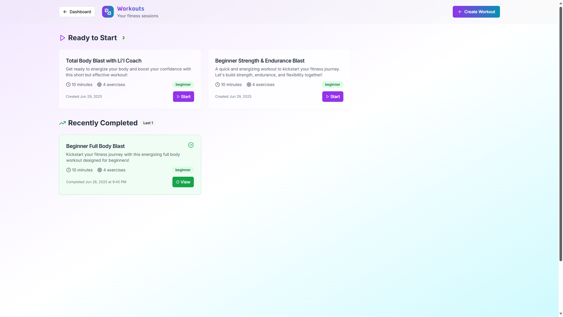Click the scrollbar down arrow
This screenshot has width=563, height=317.
(x=561, y=314)
